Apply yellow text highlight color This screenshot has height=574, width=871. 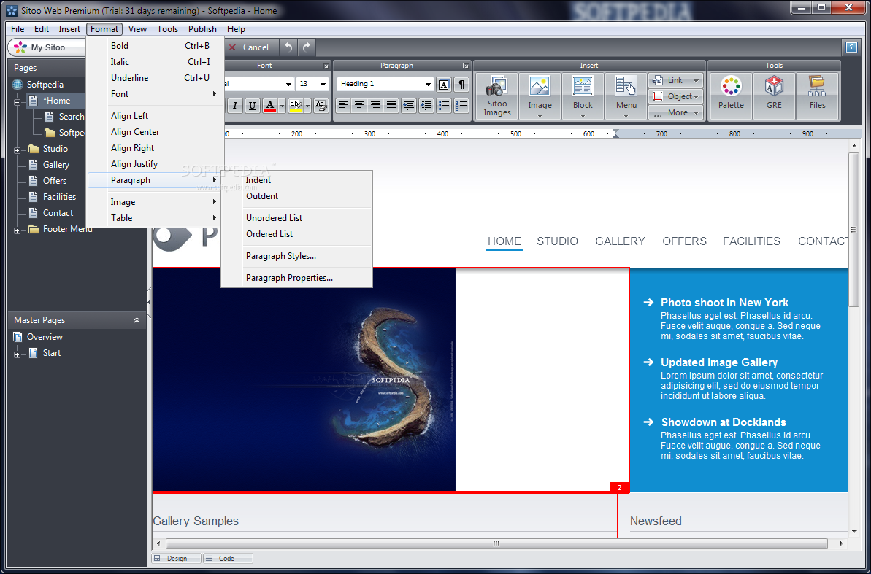pos(296,106)
